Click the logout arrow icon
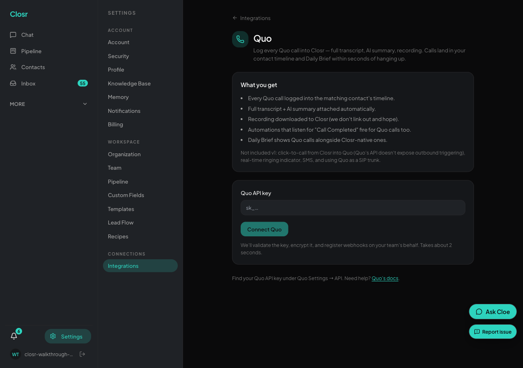 pyautogui.click(x=82, y=354)
